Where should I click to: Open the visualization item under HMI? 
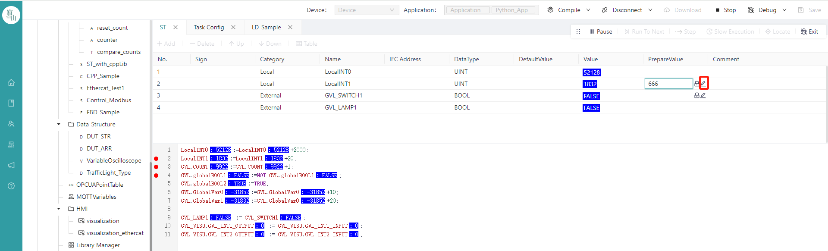point(103,221)
